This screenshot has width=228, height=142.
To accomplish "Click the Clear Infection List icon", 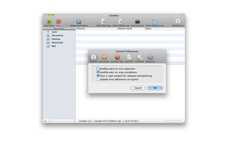I will 155,22.
